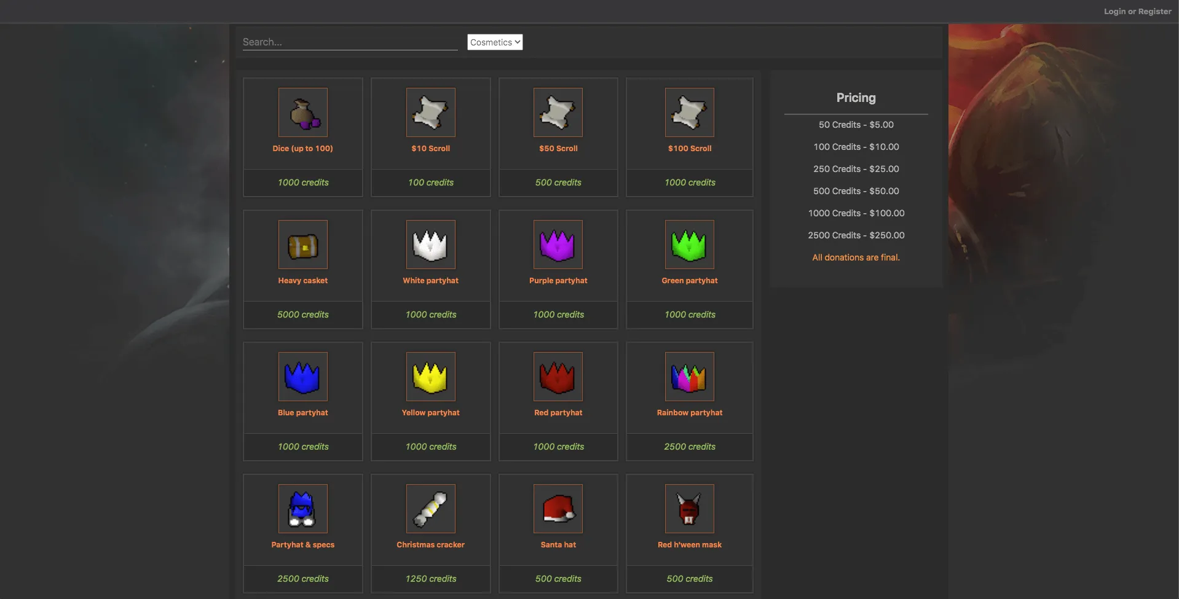
Task: Choose the Purple partyhat icon
Action: click(x=558, y=245)
